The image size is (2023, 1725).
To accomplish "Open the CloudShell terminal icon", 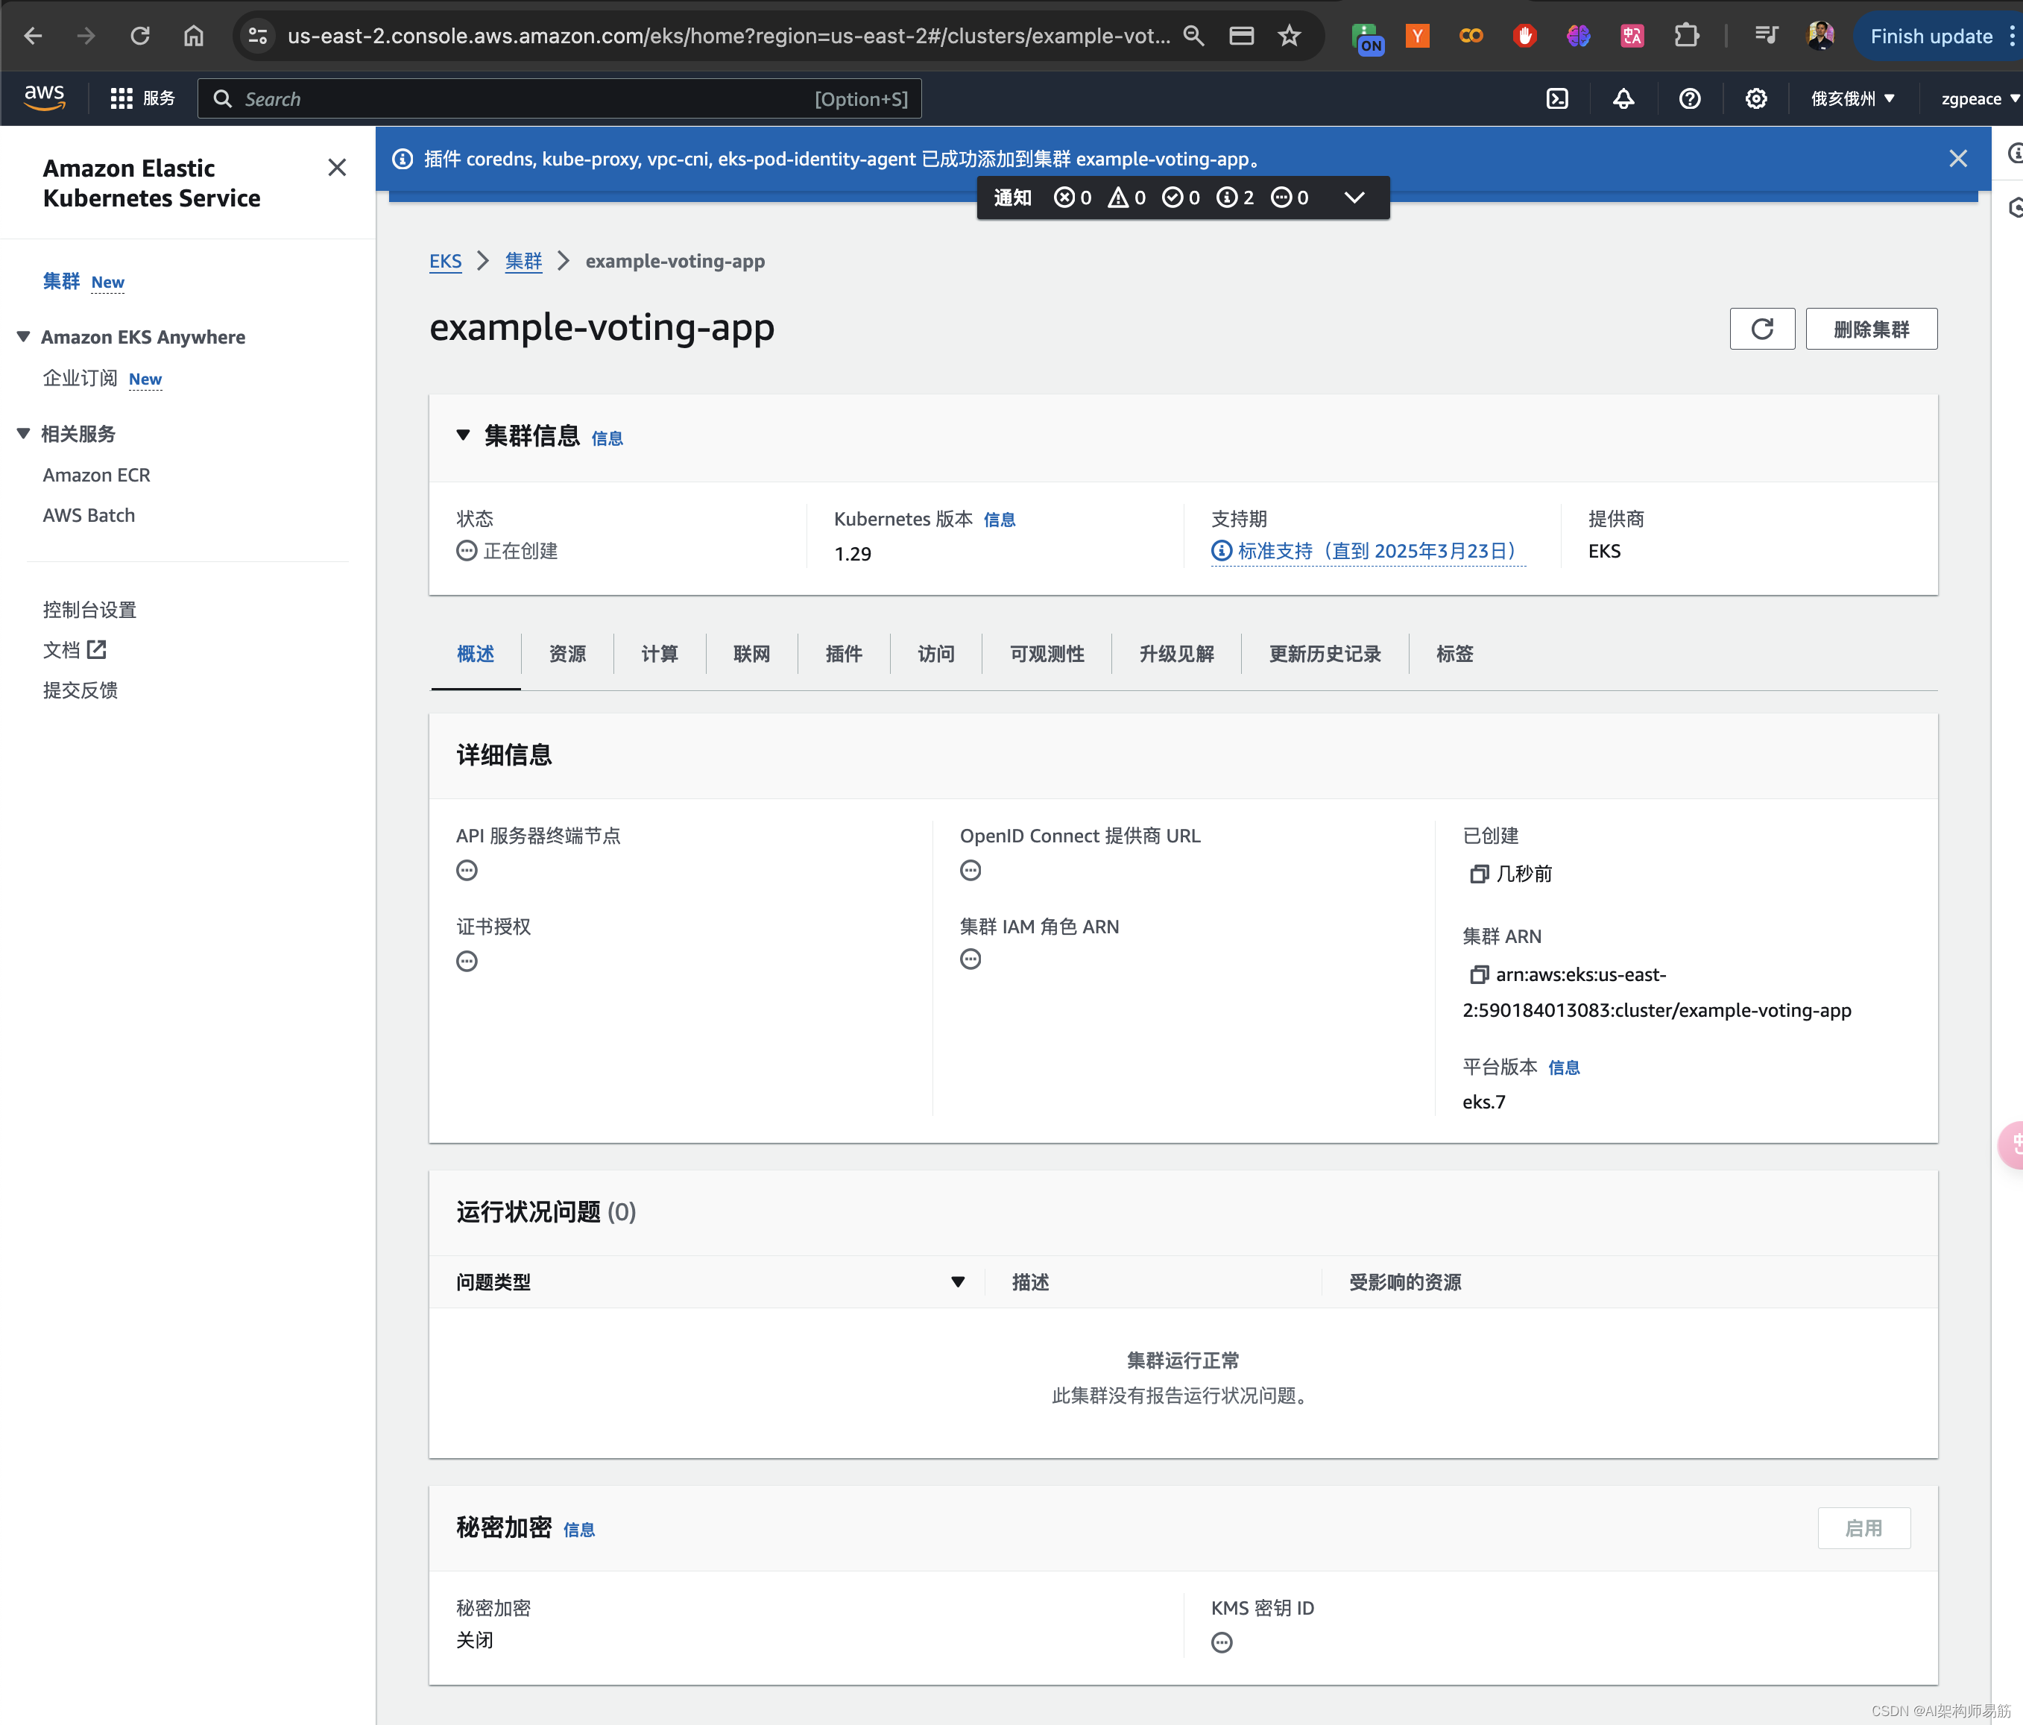I will click(1557, 98).
